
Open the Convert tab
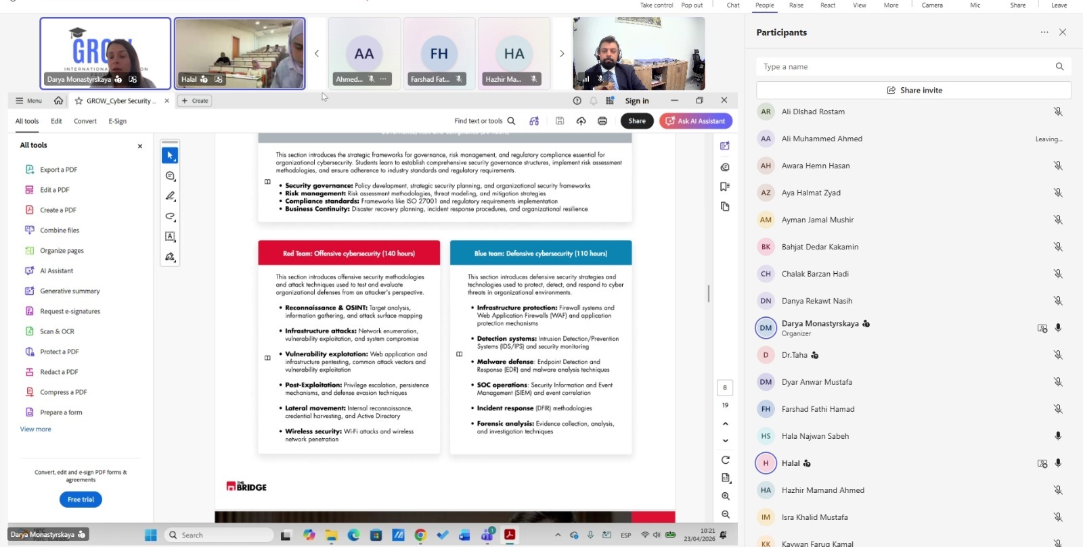click(x=85, y=121)
